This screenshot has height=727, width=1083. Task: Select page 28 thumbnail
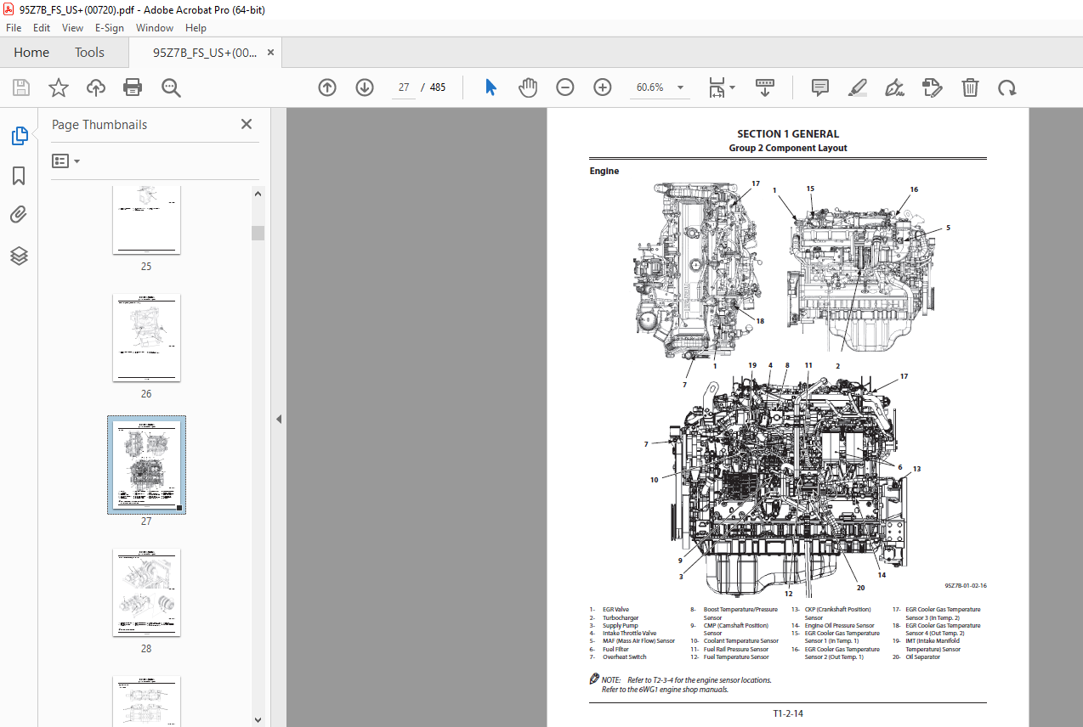coord(146,592)
